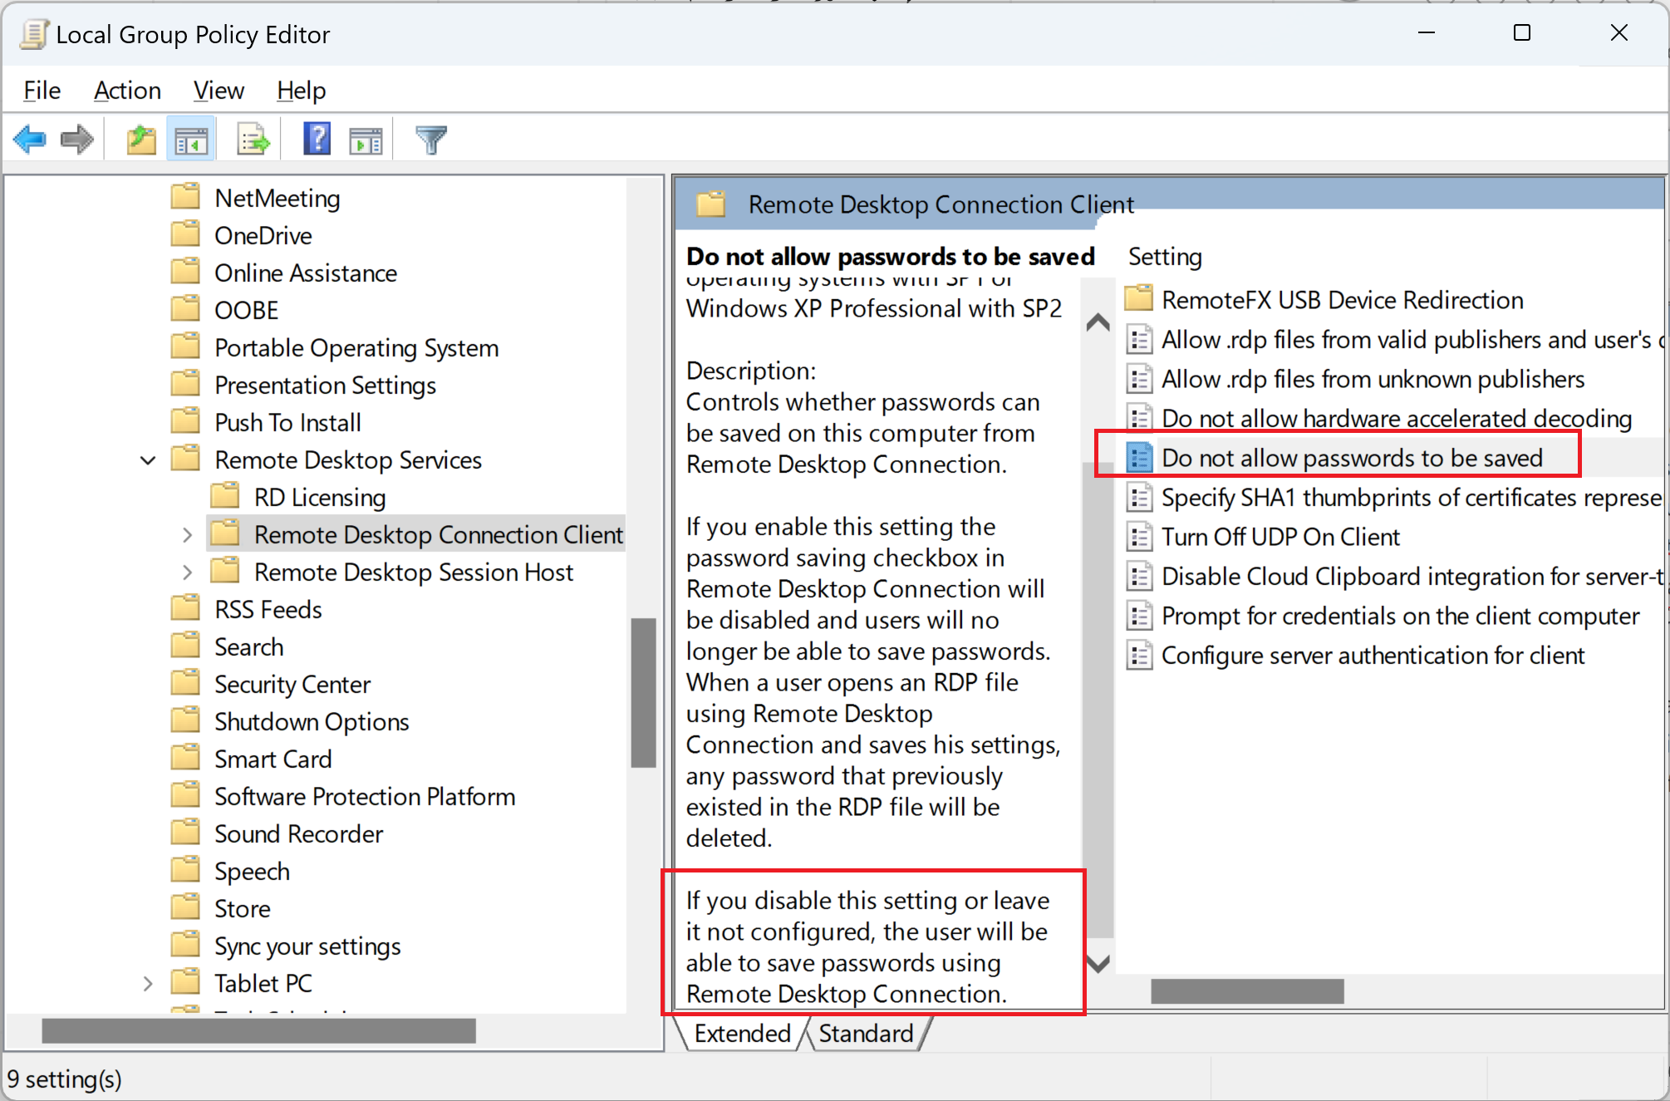Click the Setting column header

click(1165, 257)
